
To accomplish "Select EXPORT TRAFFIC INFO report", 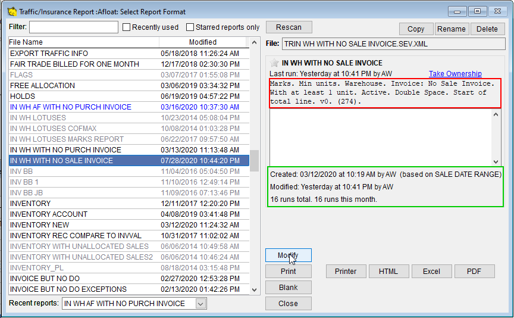I will pos(129,53).
